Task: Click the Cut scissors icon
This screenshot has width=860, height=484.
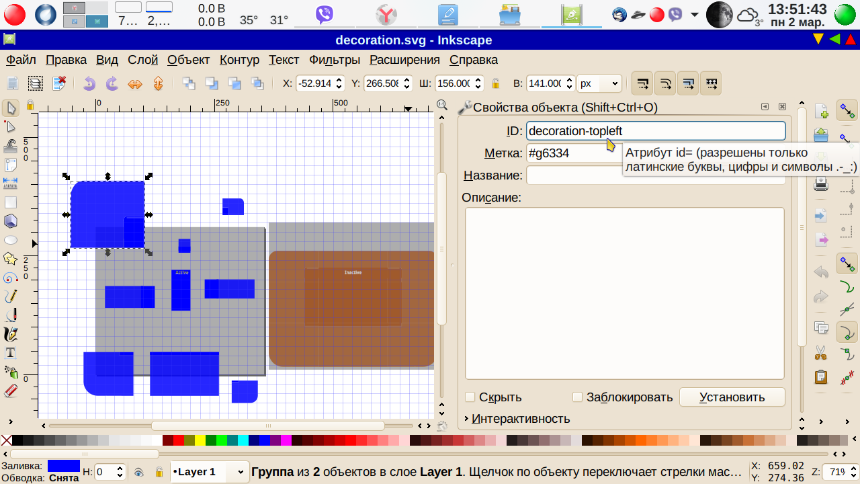Action: coord(820,352)
